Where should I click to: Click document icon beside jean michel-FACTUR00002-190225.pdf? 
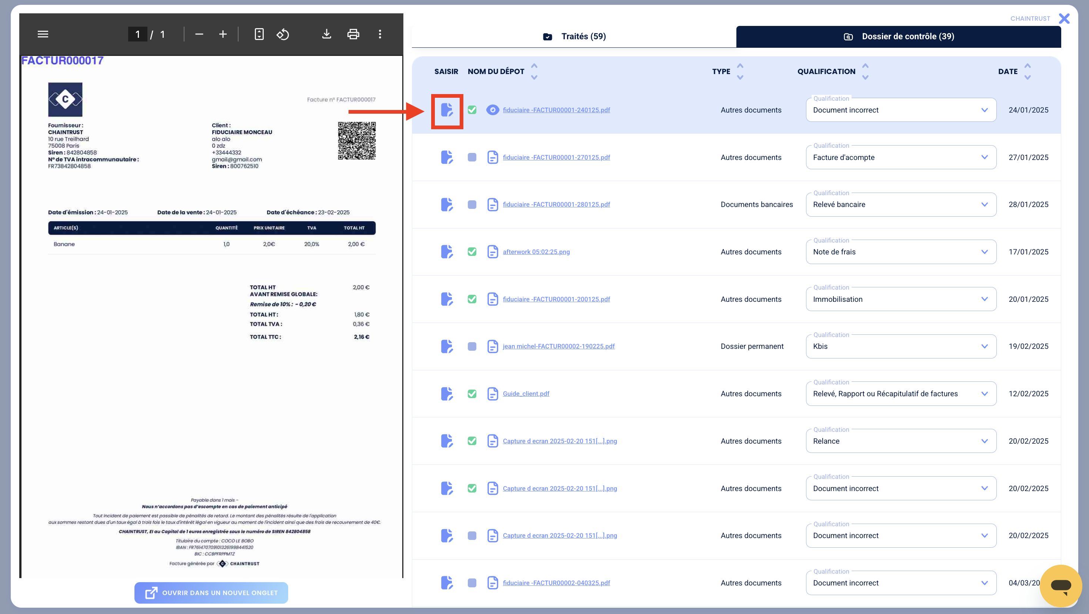pos(493,347)
